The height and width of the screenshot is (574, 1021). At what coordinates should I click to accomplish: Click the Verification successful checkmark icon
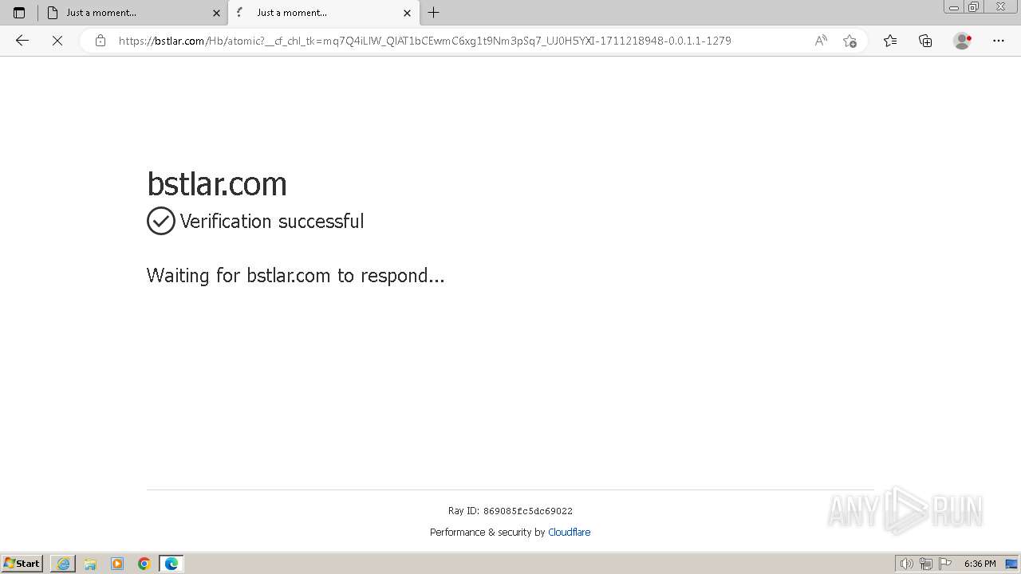160,221
